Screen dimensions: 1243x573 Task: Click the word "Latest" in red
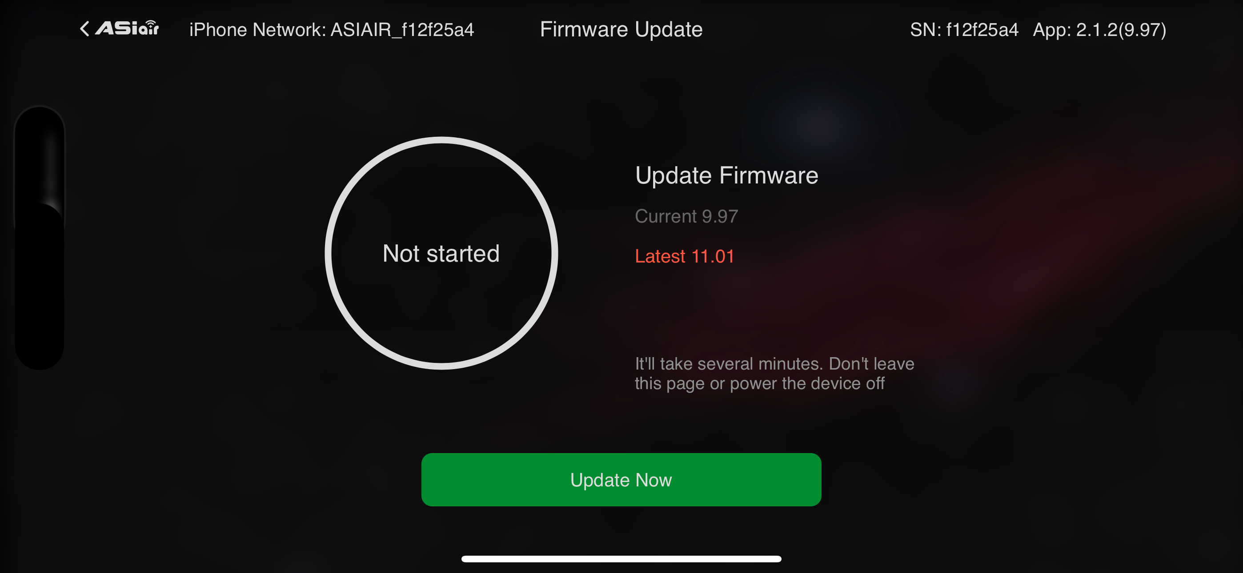coord(660,256)
